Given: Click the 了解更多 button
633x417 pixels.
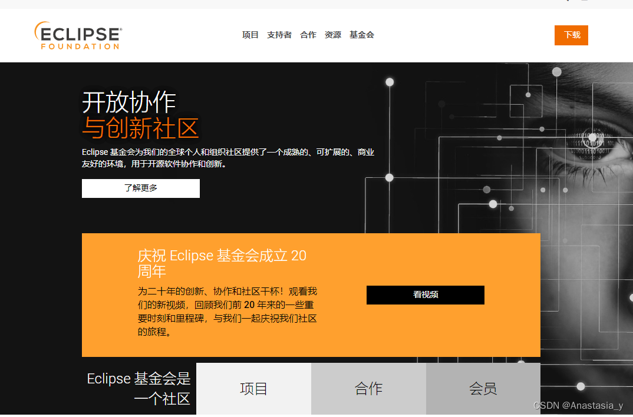Looking at the screenshot, I should [x=141, y=188].
